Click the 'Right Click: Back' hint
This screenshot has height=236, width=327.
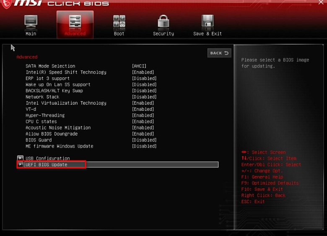pos(263,195)
